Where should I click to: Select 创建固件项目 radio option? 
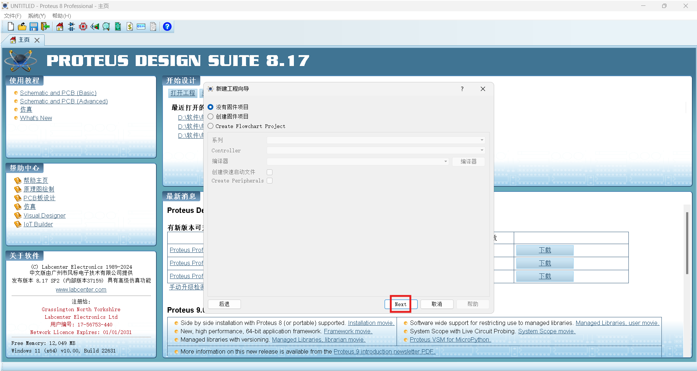tap(210, 116)
